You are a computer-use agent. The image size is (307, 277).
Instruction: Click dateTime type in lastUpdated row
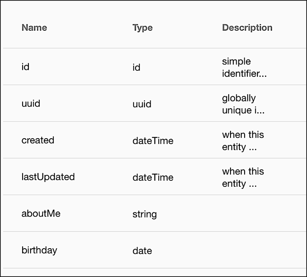(x=153, y=177)
